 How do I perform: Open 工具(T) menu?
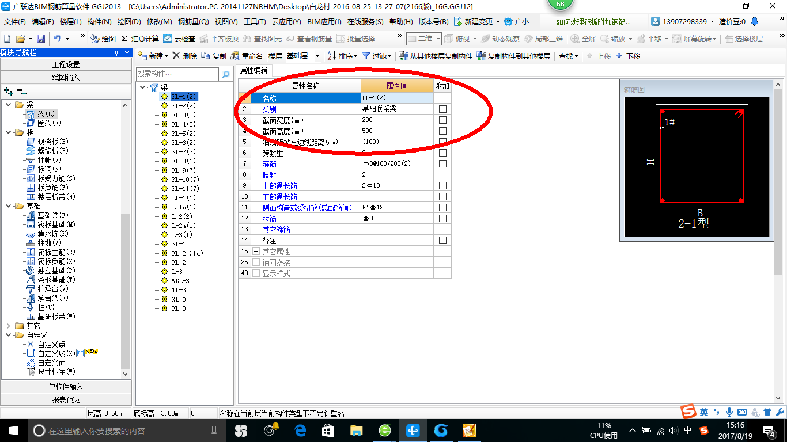point(255,22)
